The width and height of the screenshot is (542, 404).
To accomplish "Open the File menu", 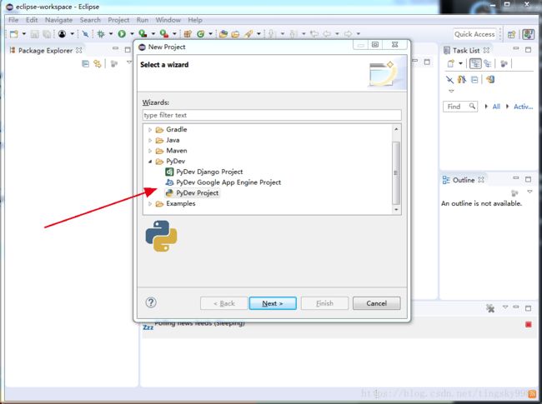I will [13, 20].
